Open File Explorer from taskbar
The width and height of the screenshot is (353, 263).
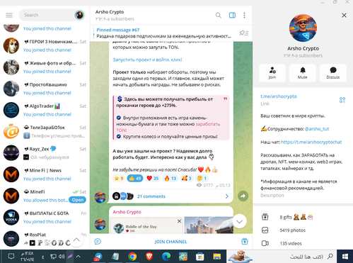216,257
